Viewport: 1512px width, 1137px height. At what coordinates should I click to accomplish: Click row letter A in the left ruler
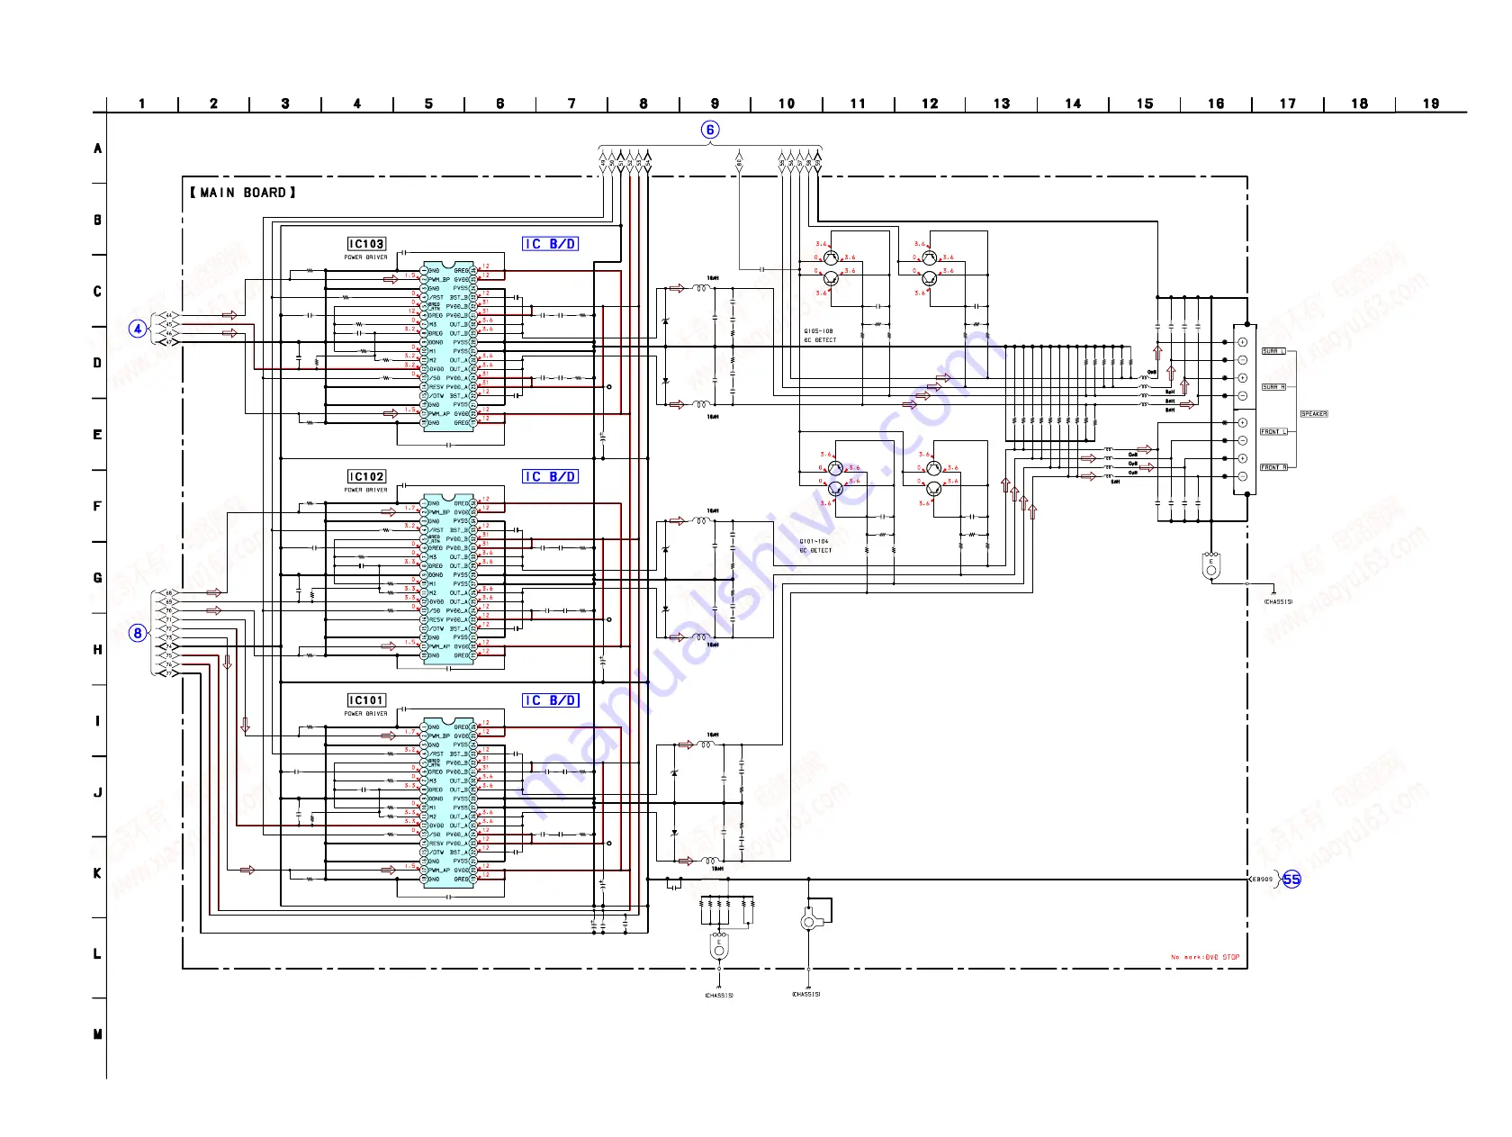coord(98,149)
